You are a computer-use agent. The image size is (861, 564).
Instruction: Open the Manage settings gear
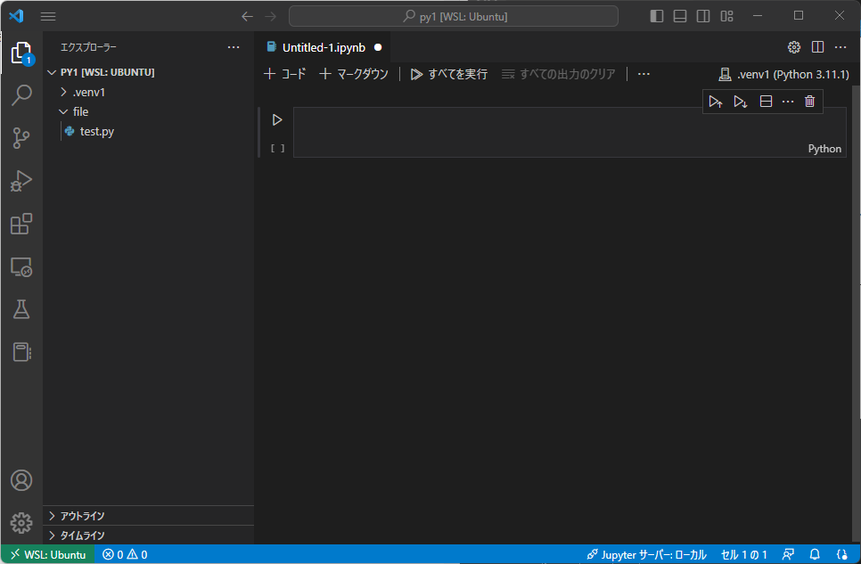pyautogui.click(x=21, y=523)
